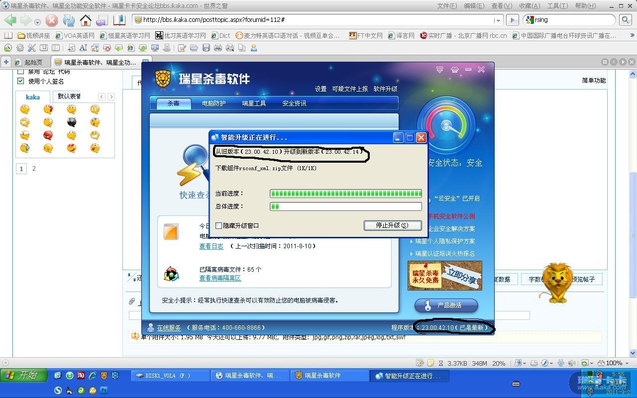Open the Edit menu

click(x=474, y=6)
